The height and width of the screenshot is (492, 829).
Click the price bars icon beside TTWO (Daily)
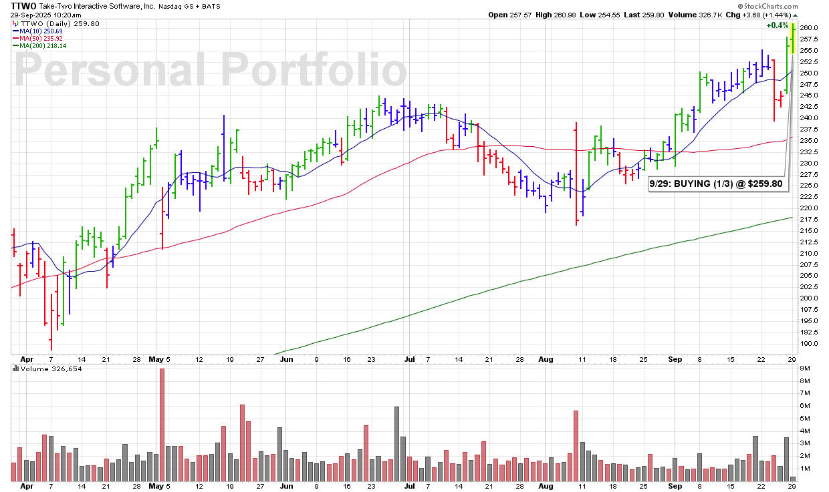pos(15,24)
